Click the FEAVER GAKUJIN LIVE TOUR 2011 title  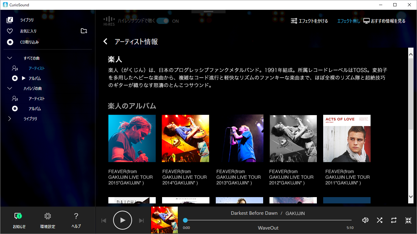point(347,177)
